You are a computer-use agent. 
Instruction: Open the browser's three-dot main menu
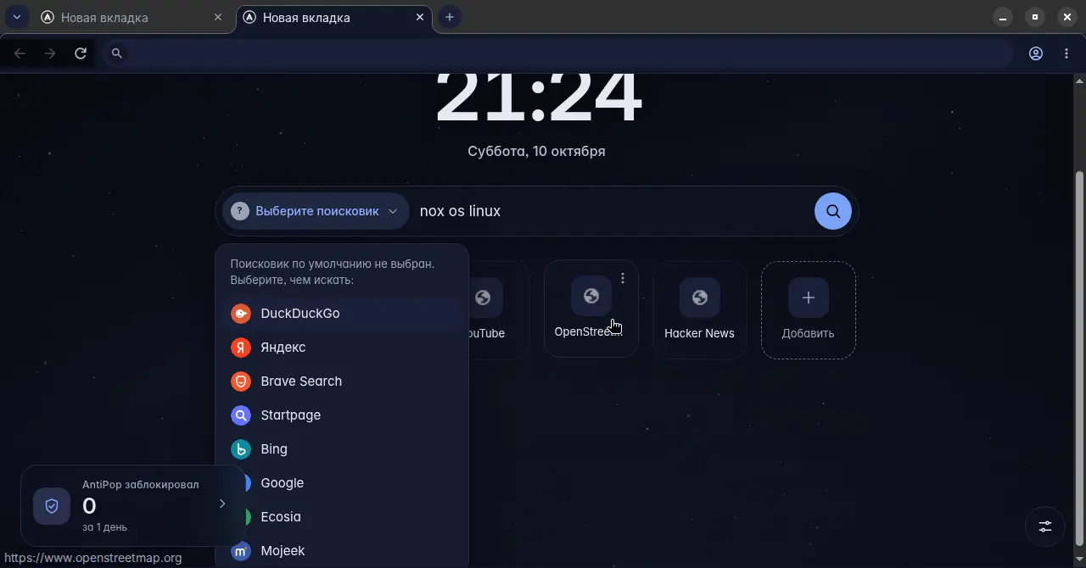tap(1066, 53)
